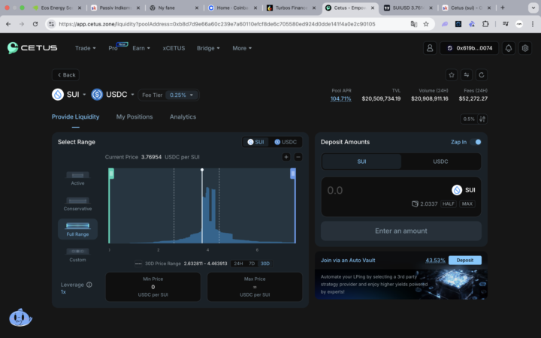Expand the Trade menu

pos(85,48)
